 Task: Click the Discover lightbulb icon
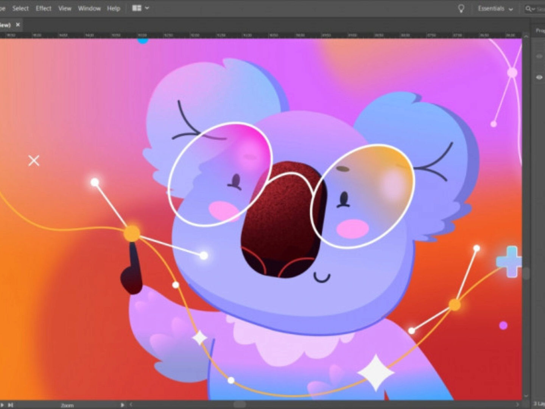[461, 9]
